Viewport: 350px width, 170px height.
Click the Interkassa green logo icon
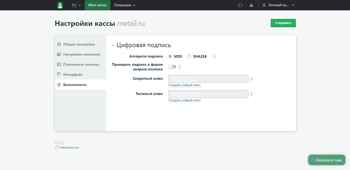(60, 5)
